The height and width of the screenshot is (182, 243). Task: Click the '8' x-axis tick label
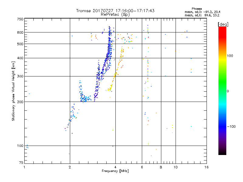tap(161, 167)
